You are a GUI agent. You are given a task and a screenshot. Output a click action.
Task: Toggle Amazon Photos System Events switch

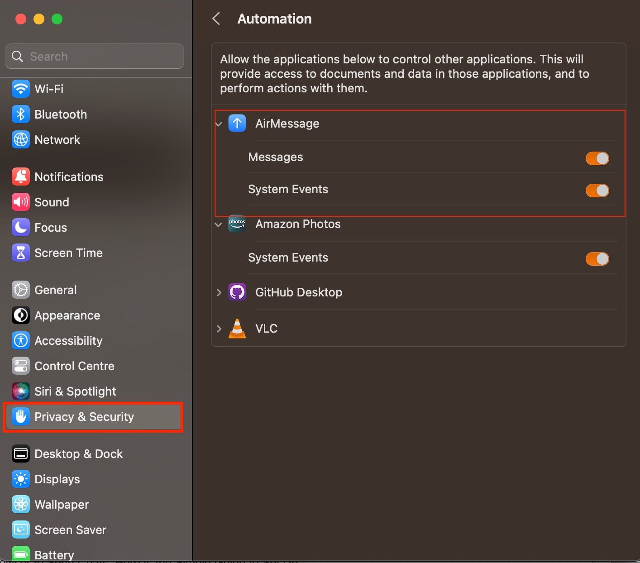coord(597,259)
